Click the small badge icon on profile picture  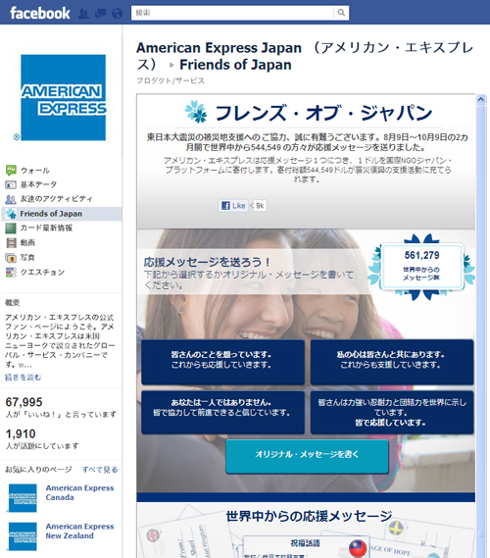17,136
